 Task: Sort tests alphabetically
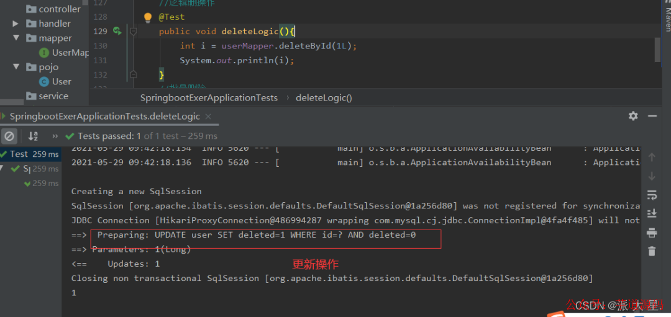pyautogui.click(x=33, y=136)
